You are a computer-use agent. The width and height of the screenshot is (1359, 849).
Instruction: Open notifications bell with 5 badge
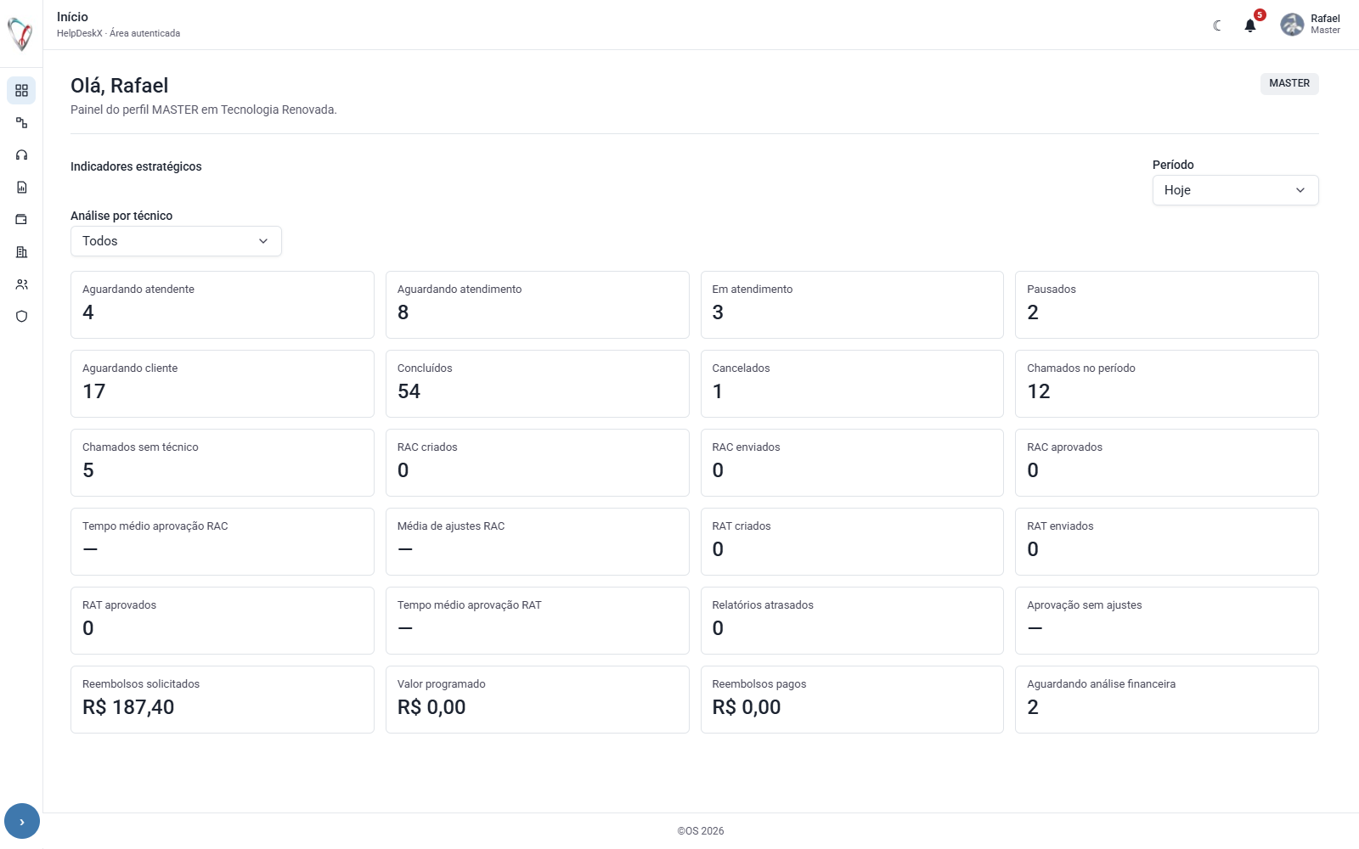pyautogui.click(x=1250, y=25)
